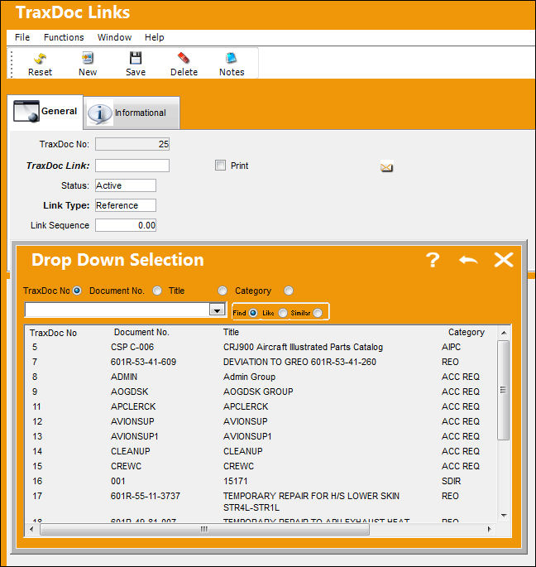This screenshot has width=536, height=567.
Task: Select row 16 titled 15171
Action: (x=261, y=481)
